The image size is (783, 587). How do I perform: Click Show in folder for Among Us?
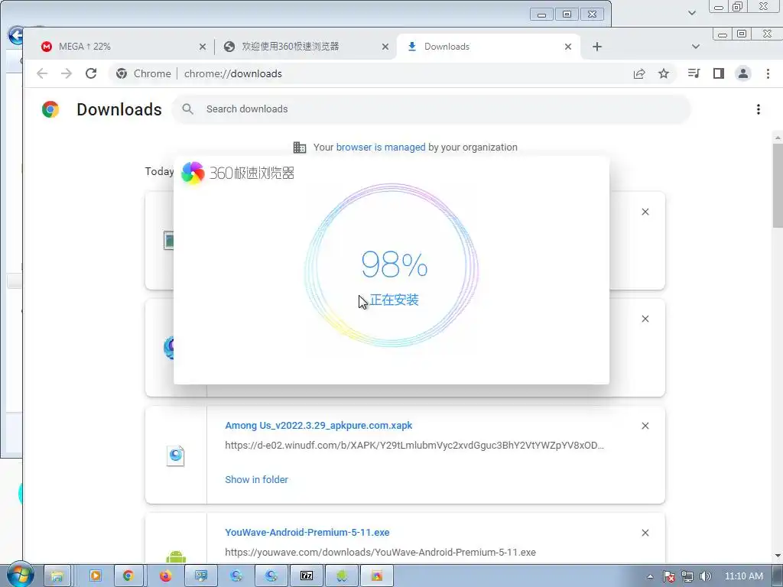(x=256, y=480)
